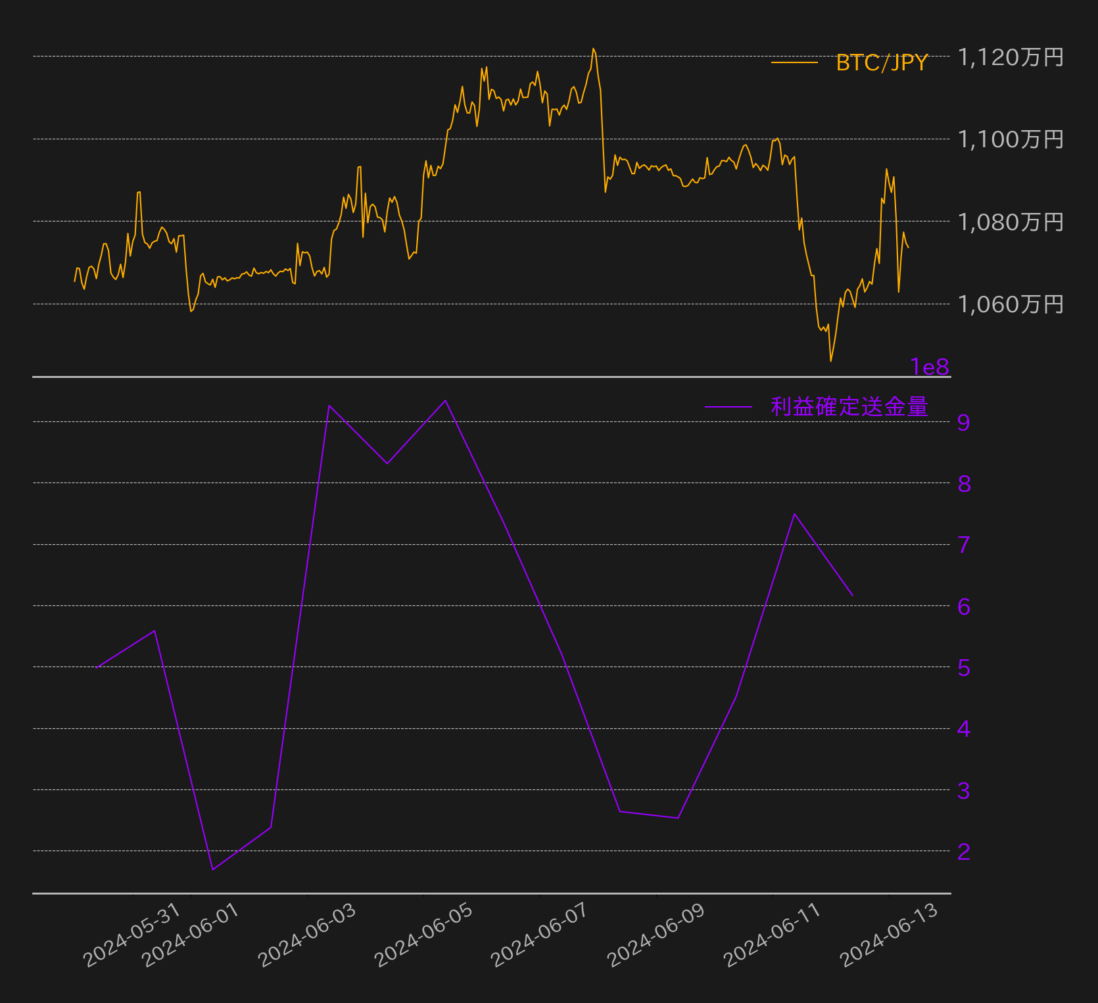
Task: Click the 2024-05-31 date tick label
Action: coord(132,935)
